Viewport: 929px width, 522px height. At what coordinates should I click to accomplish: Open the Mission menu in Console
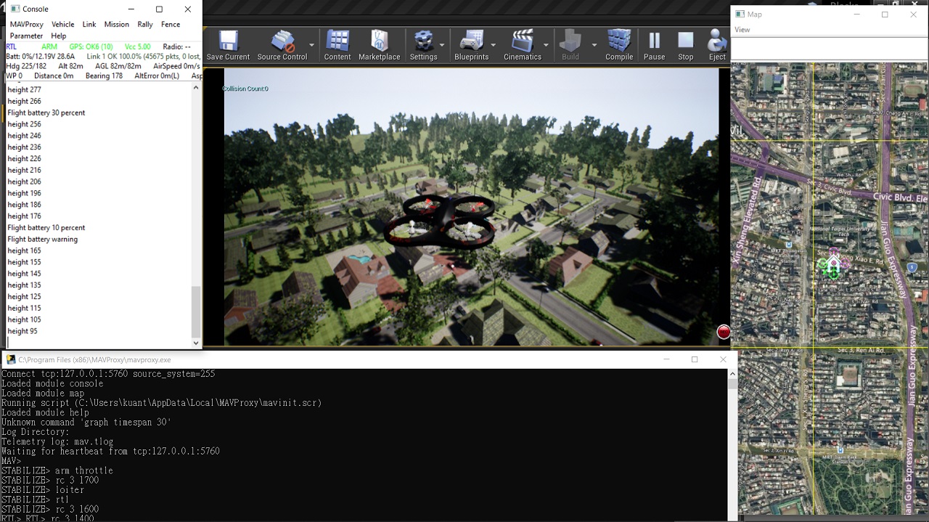116,23
